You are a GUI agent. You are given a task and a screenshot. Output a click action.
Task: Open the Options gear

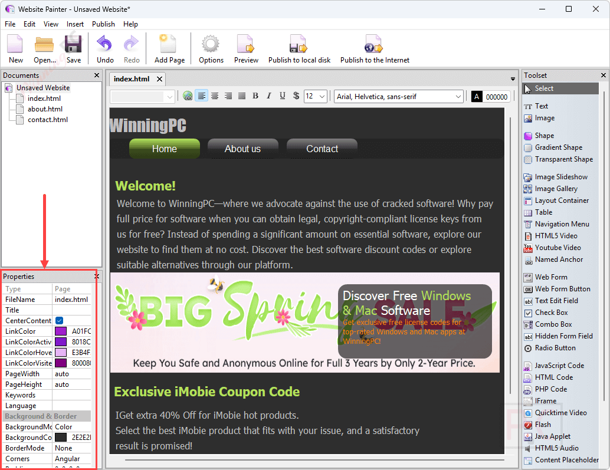click(x=211, y=49)
